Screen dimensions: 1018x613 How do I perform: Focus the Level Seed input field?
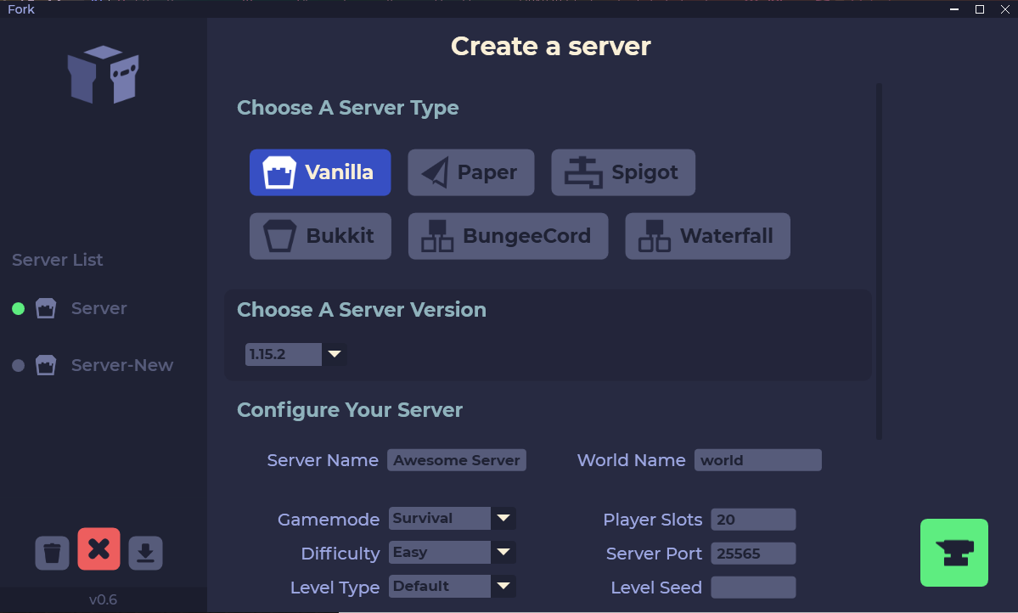[x=753, y=587]
